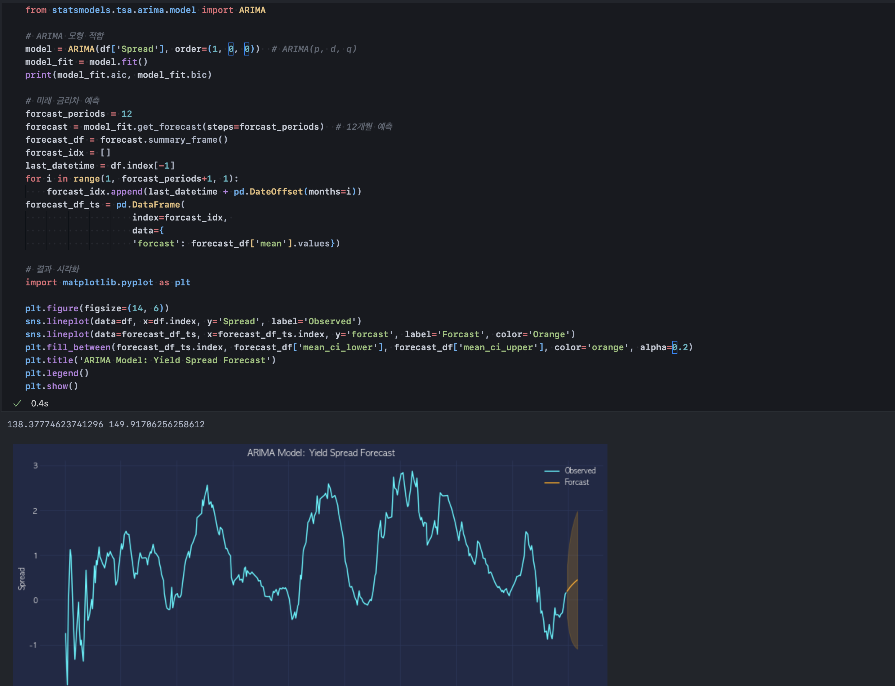
Task: Place cursor on statsmodels.tsa.arima.model import path
Action: click(x=124, y=10)
